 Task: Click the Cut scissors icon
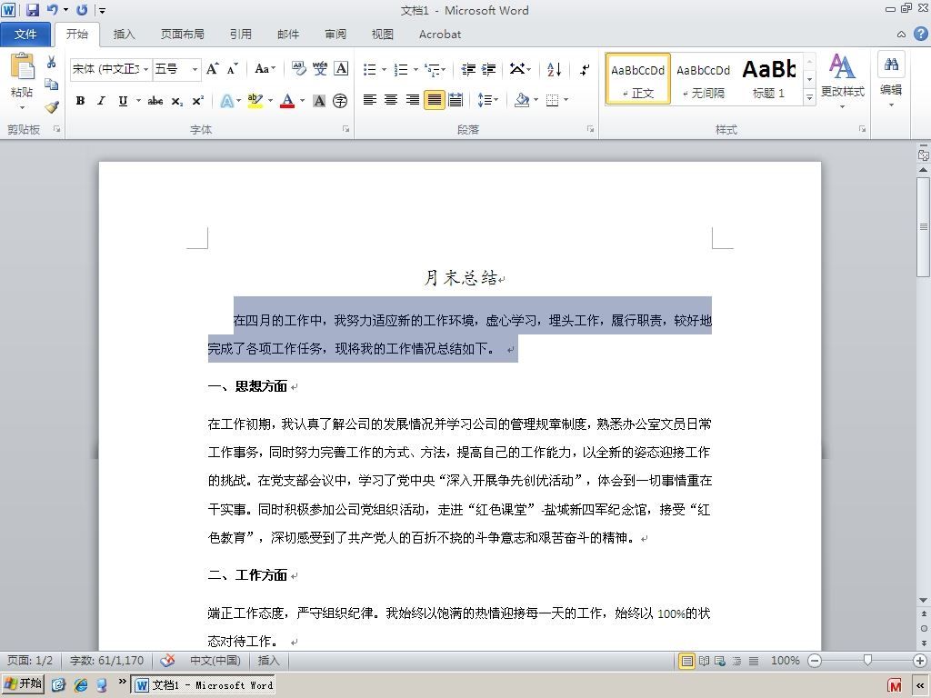click(x=52, y=62)
